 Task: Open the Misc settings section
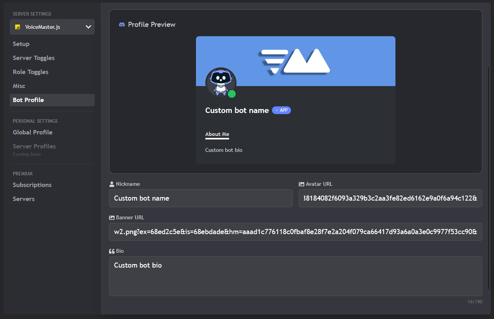click(x=19, y=86)
